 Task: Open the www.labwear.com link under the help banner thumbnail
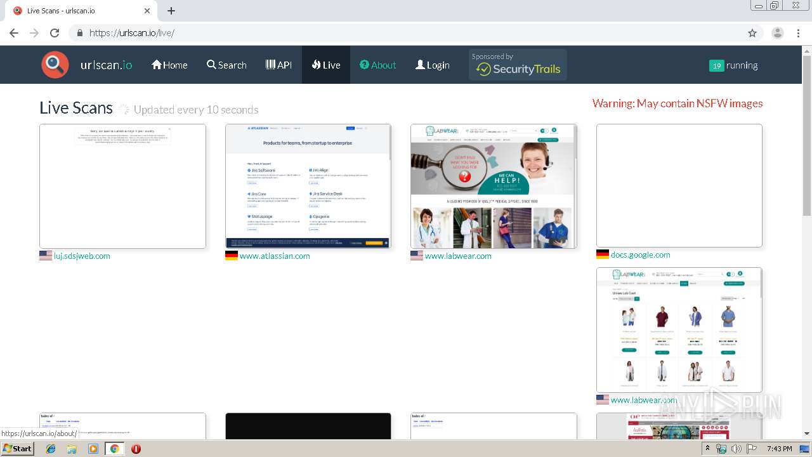pyautogui.click(x=458, y=256)
